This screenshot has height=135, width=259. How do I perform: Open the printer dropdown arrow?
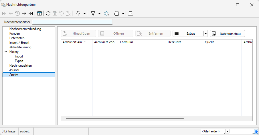(123, 13)
